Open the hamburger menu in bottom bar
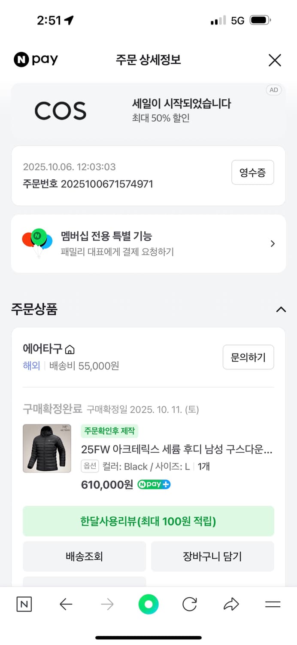 pyautogui.click(x=272, y=604)
